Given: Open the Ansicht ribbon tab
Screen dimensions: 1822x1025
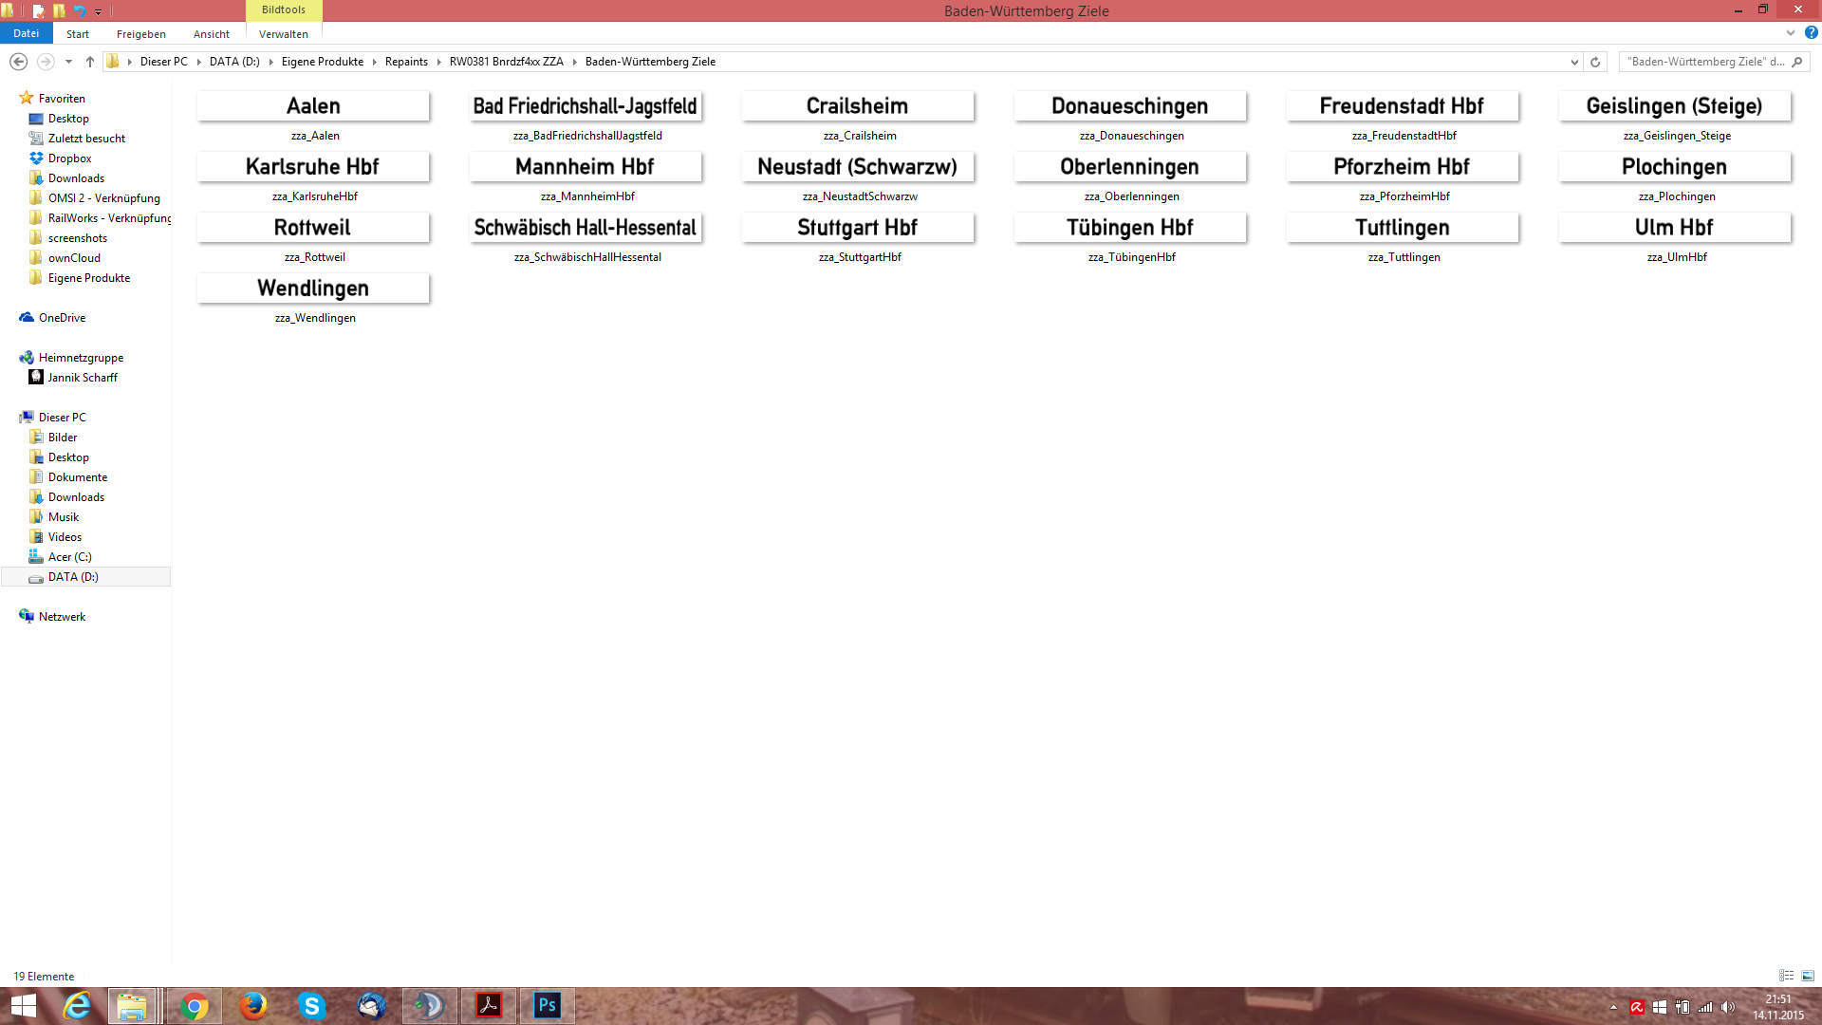Looking at the screenshot, I should click(211, 34).
